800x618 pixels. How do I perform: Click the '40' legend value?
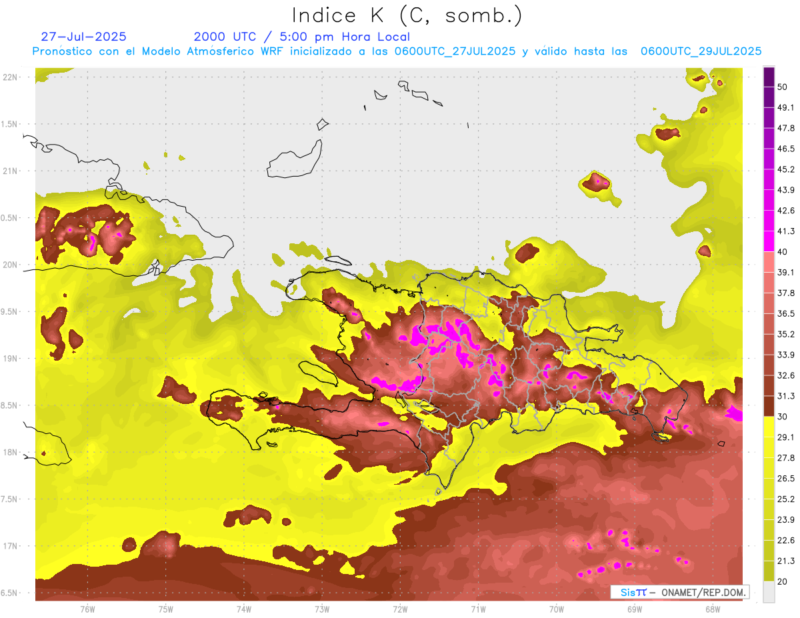(783, 253)
